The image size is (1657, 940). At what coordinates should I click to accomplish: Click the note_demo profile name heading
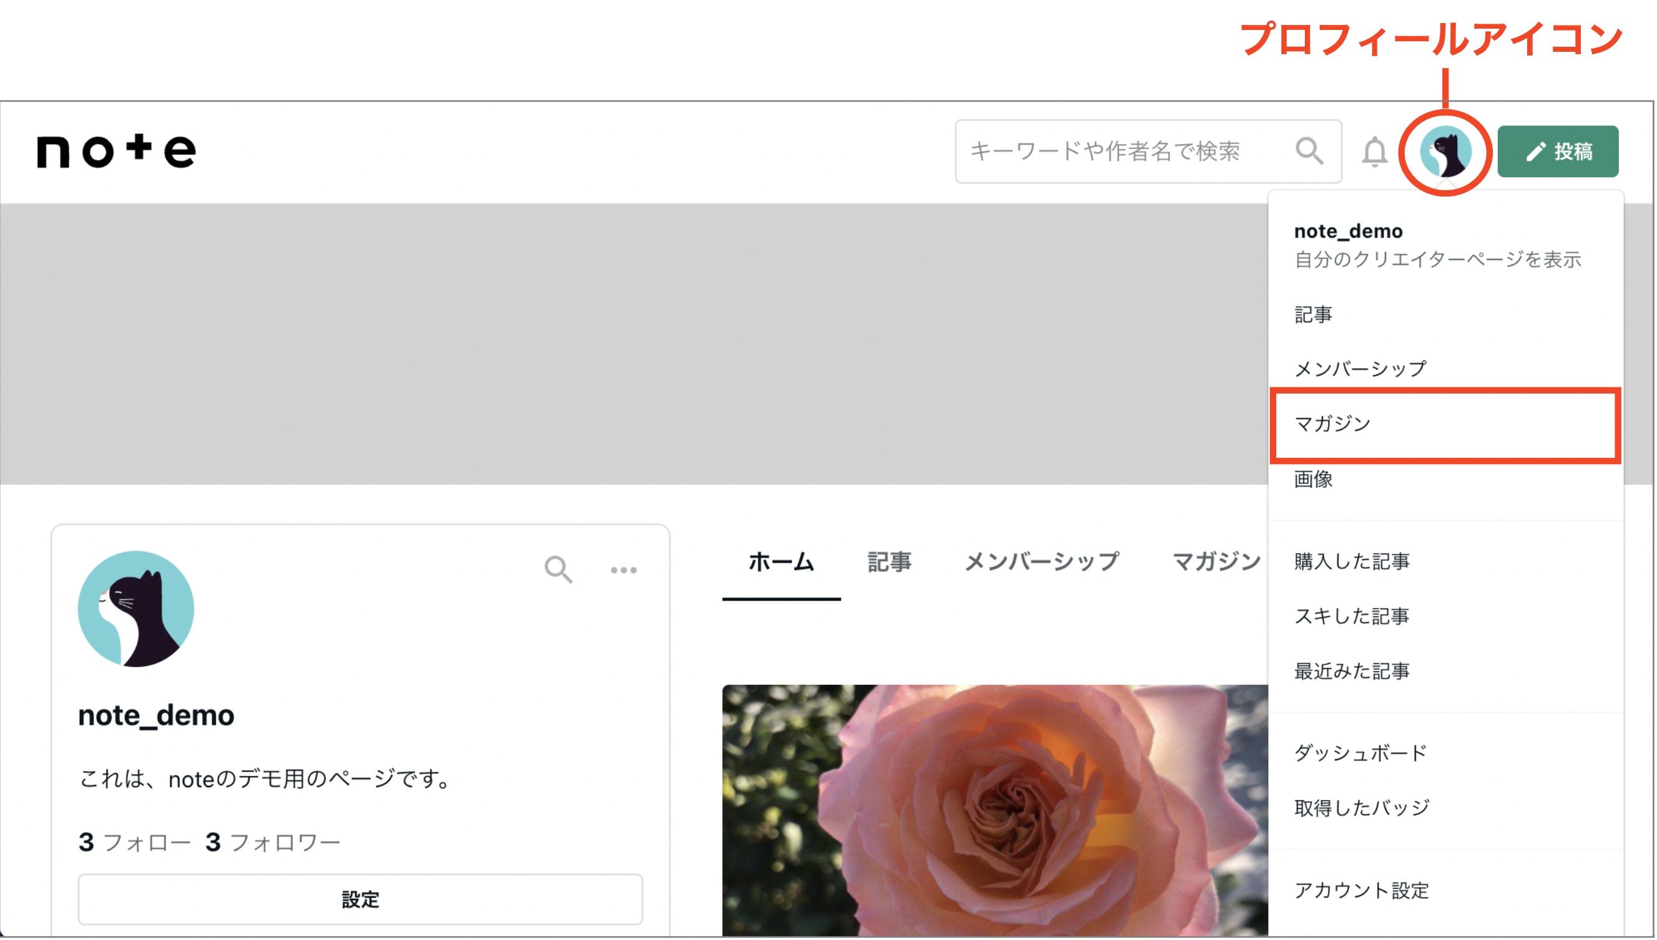pos(156,717)
